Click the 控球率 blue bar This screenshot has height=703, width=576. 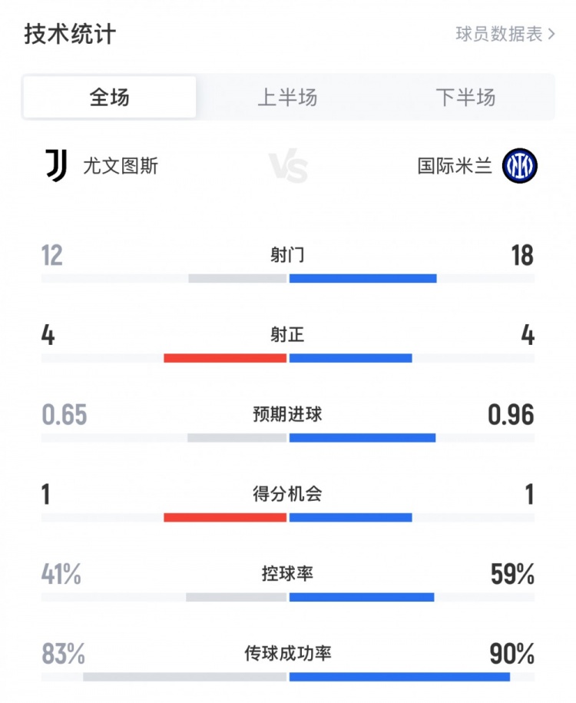361,597
